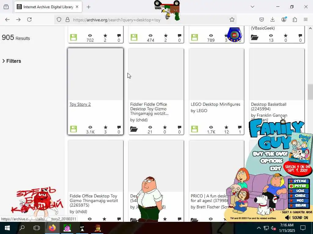The width and height of the screenshot is (313, 234).
Task: Open the list all tabs chevron
Action: tap(252, 7)
